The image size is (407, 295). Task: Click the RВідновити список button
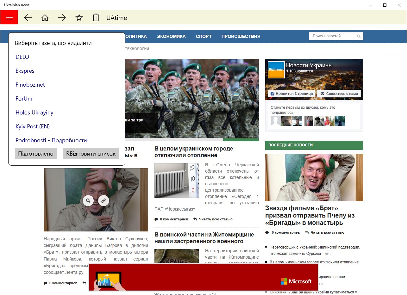(91, 153)
